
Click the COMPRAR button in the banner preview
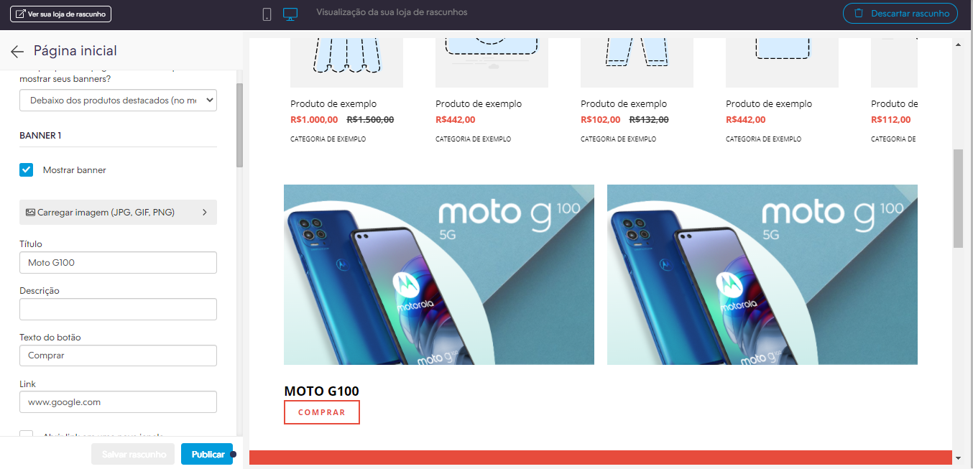pyautogui.click(x=322, y=412)
